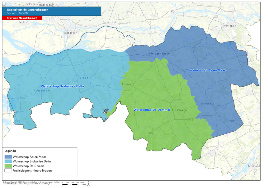Click the Waterschap Aa en Maas map label

(208, 70)
